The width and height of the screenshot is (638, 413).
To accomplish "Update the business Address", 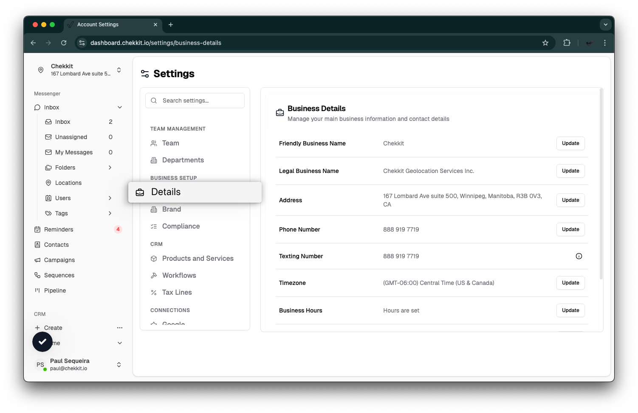I will pos(570,200).
